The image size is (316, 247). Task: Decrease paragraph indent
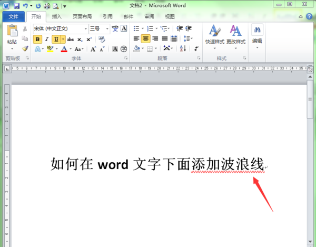[180, 28]
